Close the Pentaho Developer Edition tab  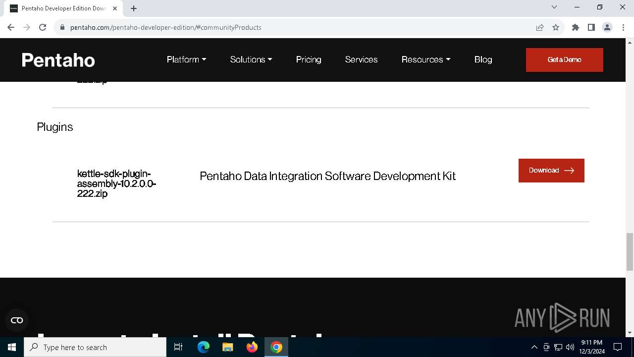pos(115,8)
